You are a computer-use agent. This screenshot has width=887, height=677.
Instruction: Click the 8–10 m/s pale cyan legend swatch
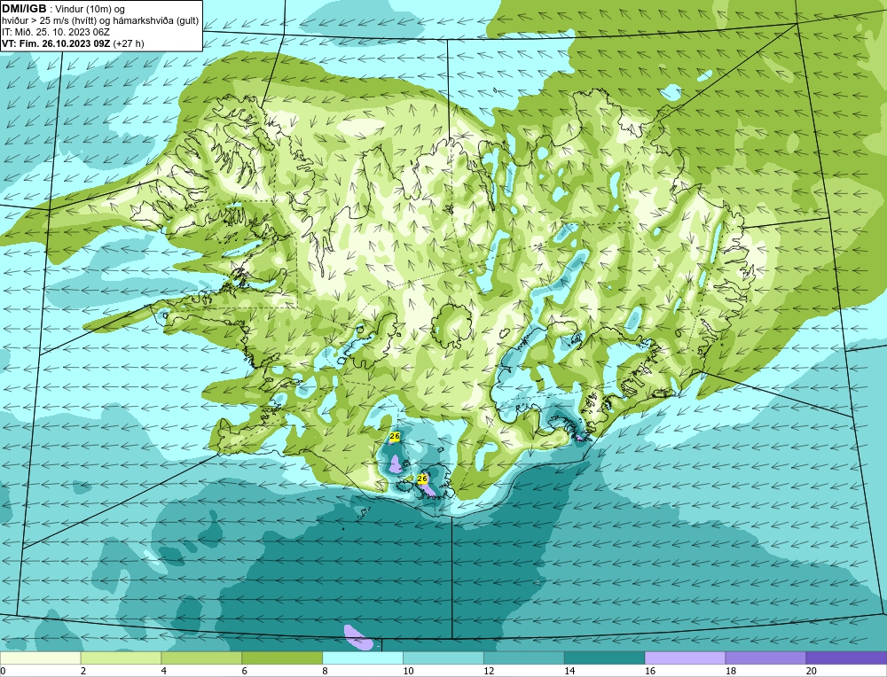click(363, 658)
